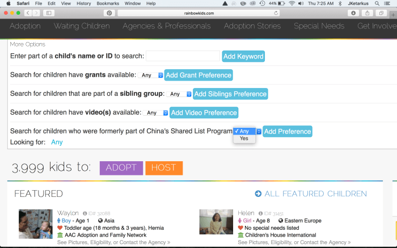Open Waylon's profile photo thumbnail
The width and height of the screenshot is (397, 248).
tap(36, 224)
